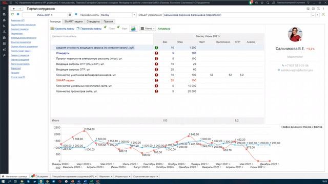The image size is (328, 184).
Task: Click the grid icon in the dark sidebar
Action: click(x=4, y=43)
